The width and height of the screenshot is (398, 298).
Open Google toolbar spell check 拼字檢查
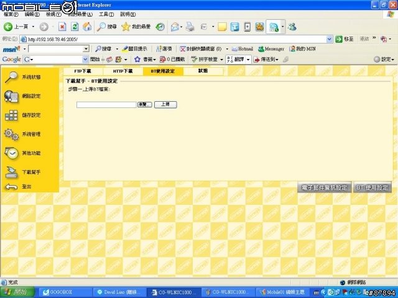tap(205, 60)
